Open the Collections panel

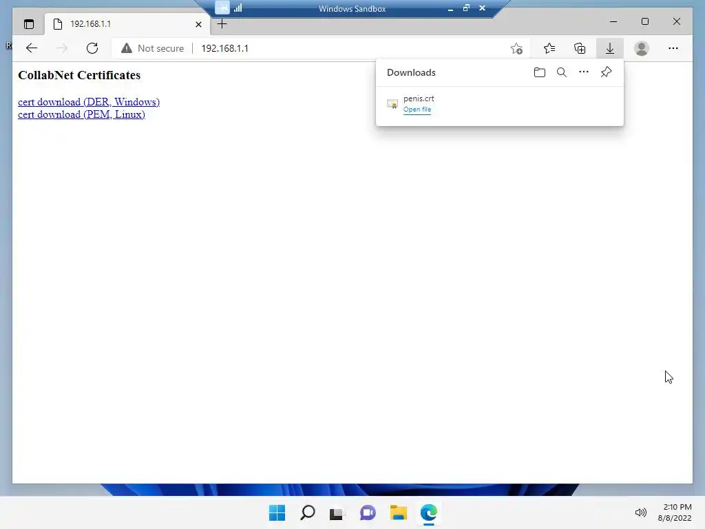click(x=580, y=48)
